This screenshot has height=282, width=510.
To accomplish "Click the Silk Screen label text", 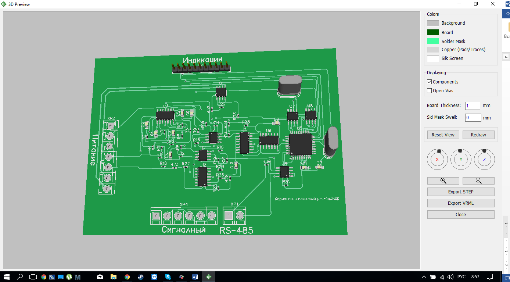I will 452,58.
